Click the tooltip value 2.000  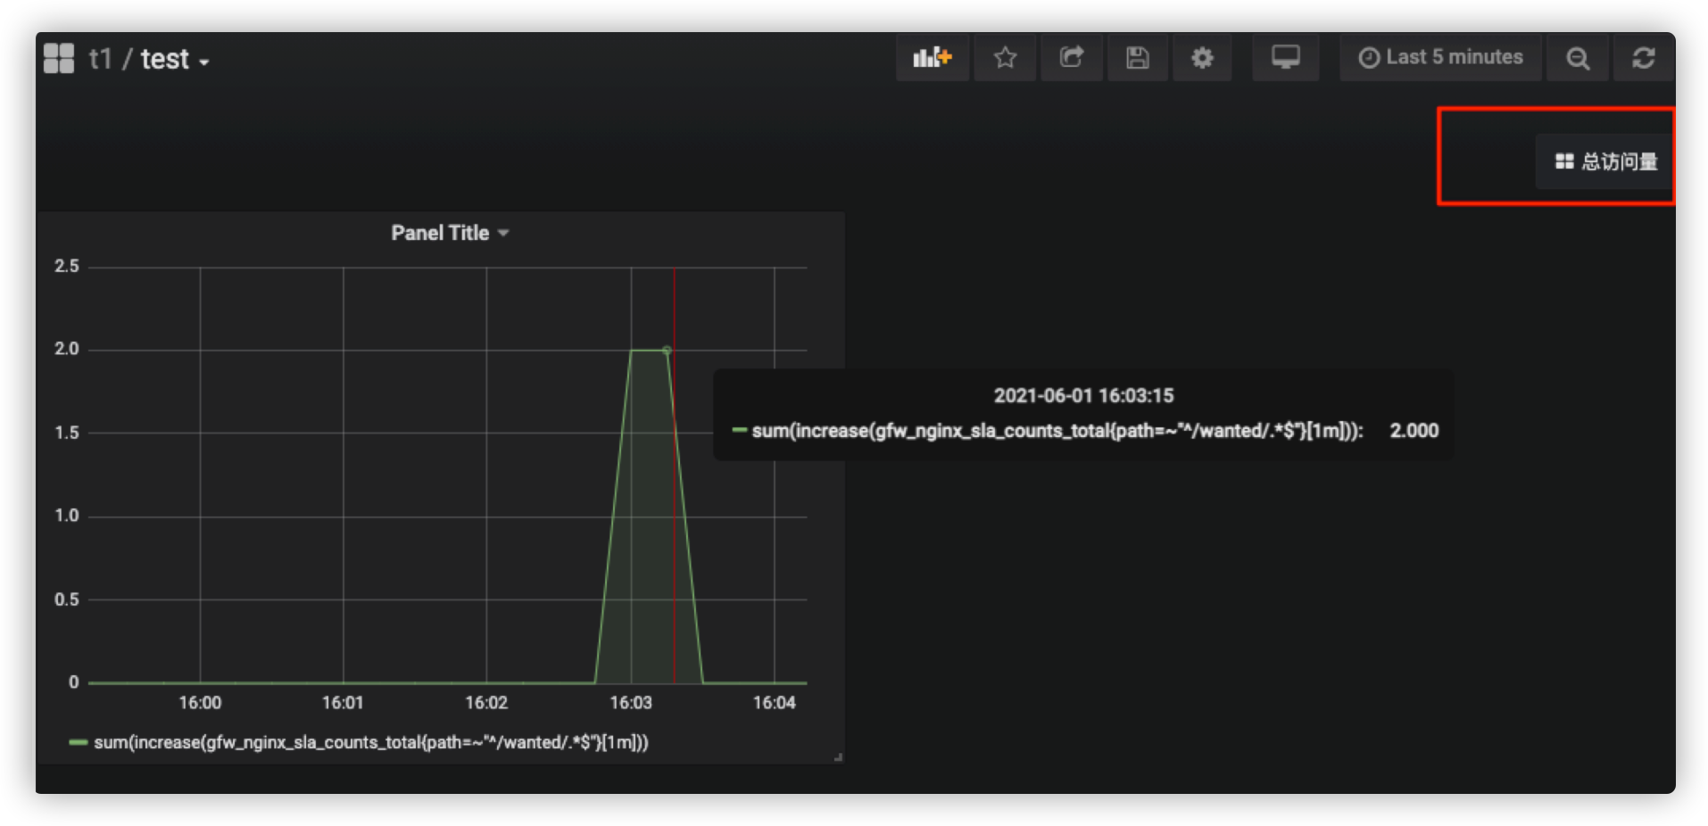click(1414, 431)
